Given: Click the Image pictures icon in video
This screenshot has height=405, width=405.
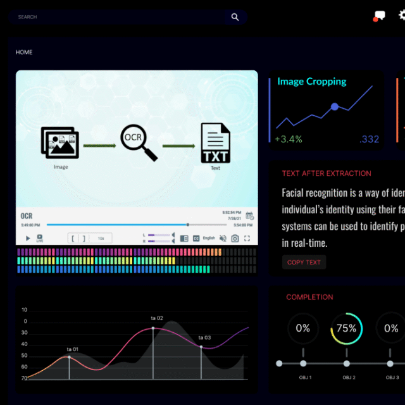Looking at the screenshot, I should [60, 142].
